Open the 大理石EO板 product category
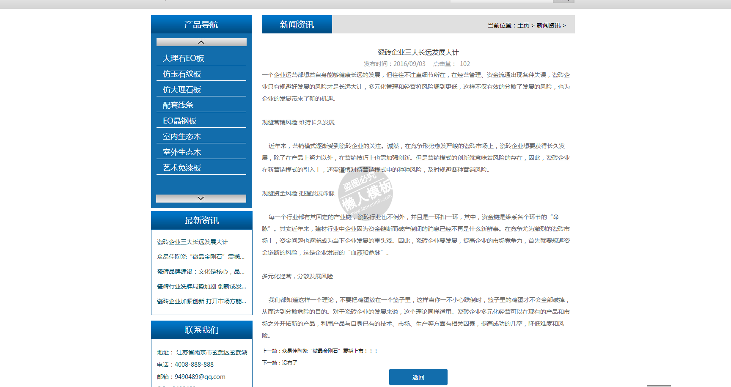The image size is (731, 387). point(184,58)
